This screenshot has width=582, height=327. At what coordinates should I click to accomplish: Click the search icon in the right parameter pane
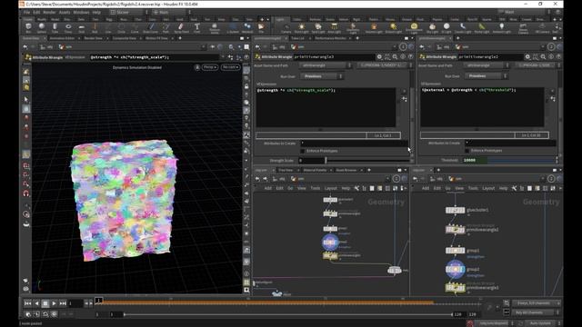pyautogui.click(x=543, y=56)
